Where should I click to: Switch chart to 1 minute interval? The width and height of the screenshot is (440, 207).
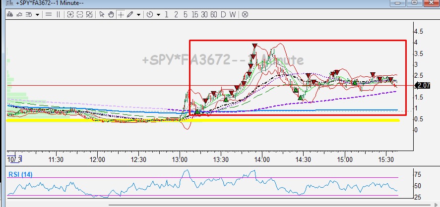[x=167, y=14]
